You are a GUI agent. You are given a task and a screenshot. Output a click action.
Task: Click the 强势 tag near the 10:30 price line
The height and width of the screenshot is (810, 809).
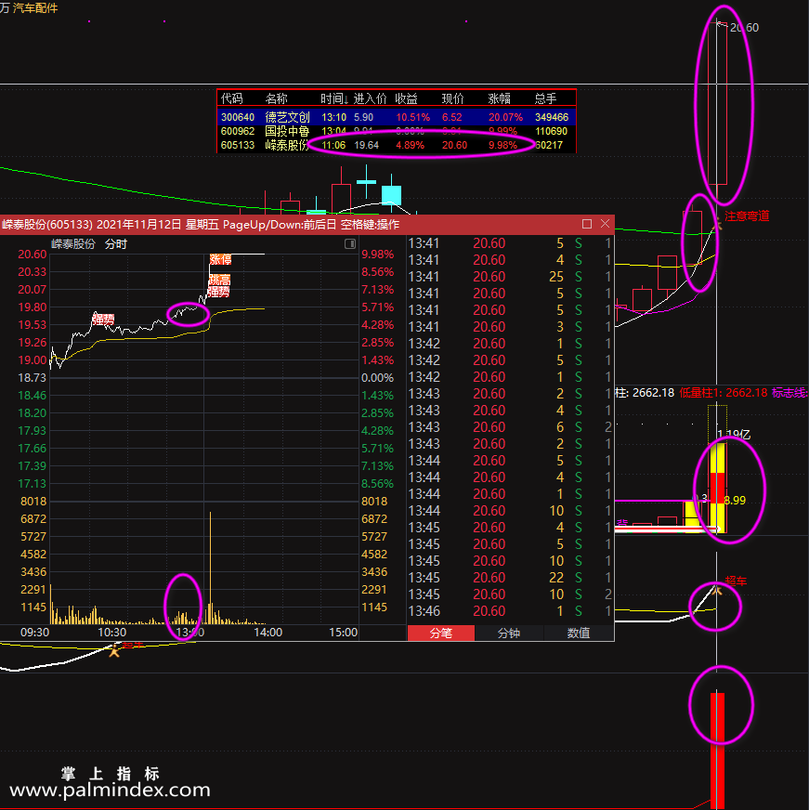[x=103, y=320]
